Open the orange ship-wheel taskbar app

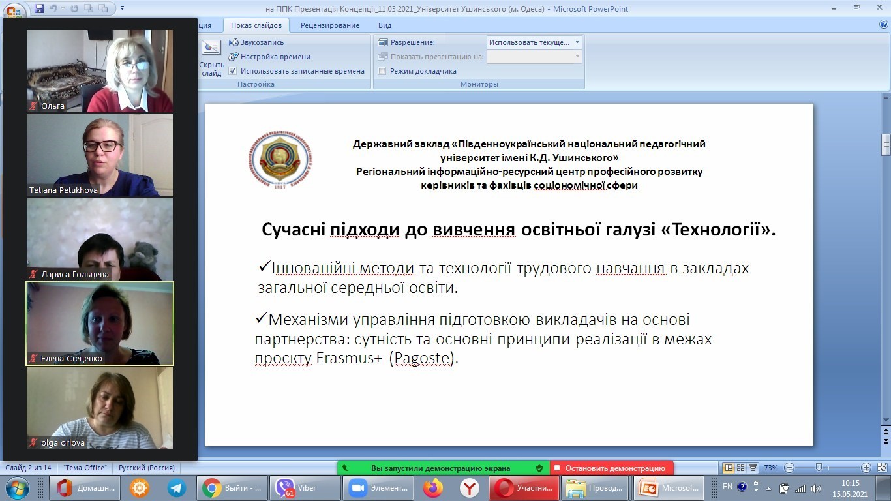(x=140, y=488)
